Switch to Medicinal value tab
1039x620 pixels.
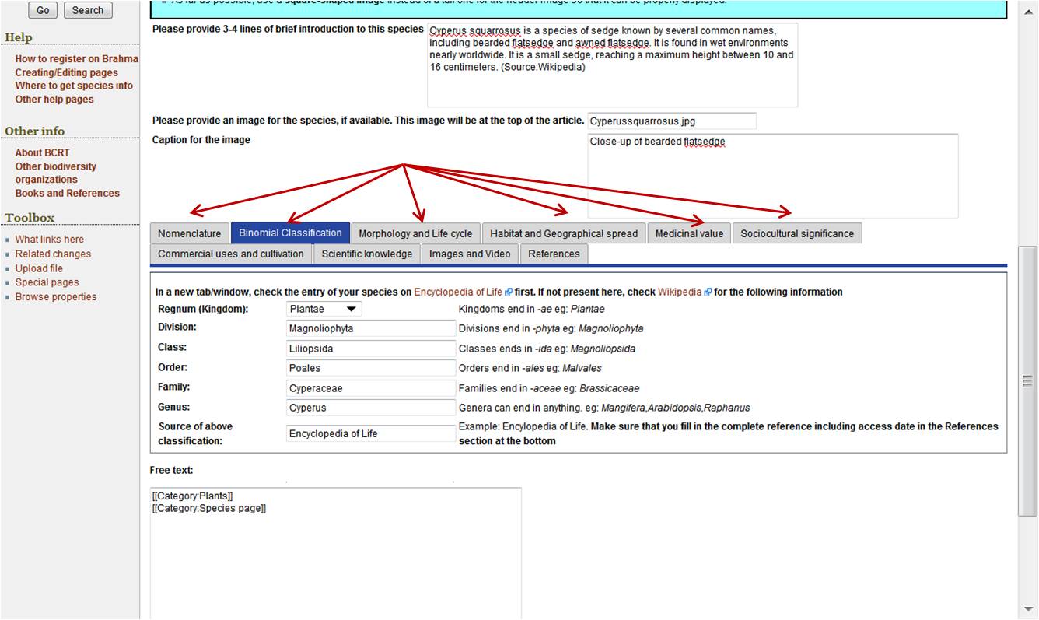coord(689,233)
